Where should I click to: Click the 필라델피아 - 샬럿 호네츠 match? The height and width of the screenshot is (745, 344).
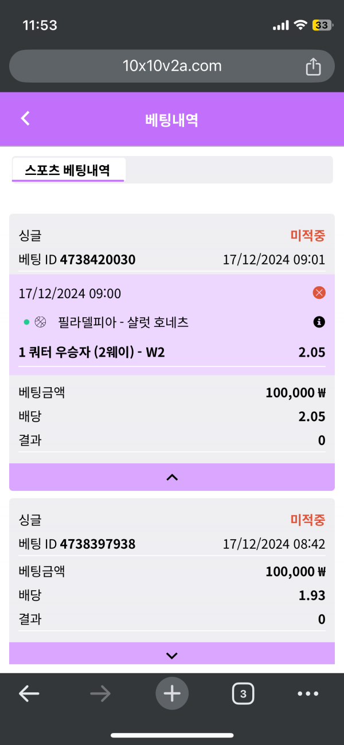click(x=123, y=323)
